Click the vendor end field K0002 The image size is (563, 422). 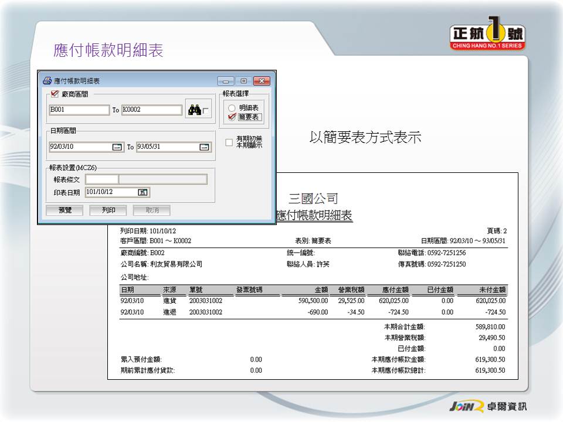151,110
